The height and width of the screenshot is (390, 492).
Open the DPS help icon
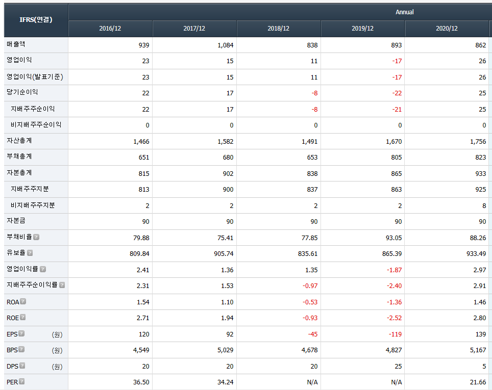click(22, 366)
